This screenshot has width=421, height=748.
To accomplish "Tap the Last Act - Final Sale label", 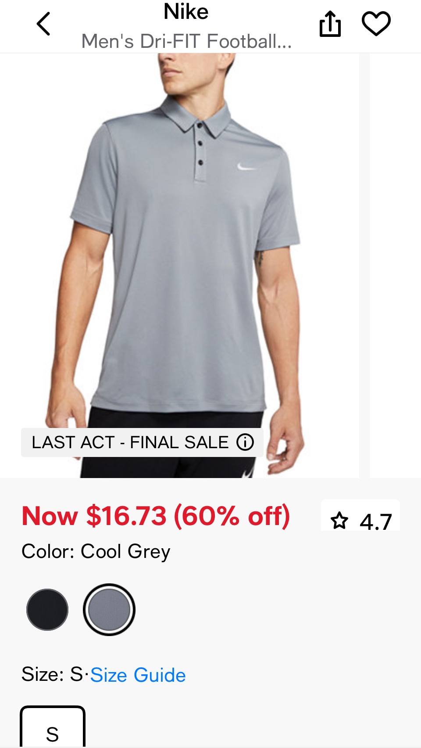I will tap(130, 442).
